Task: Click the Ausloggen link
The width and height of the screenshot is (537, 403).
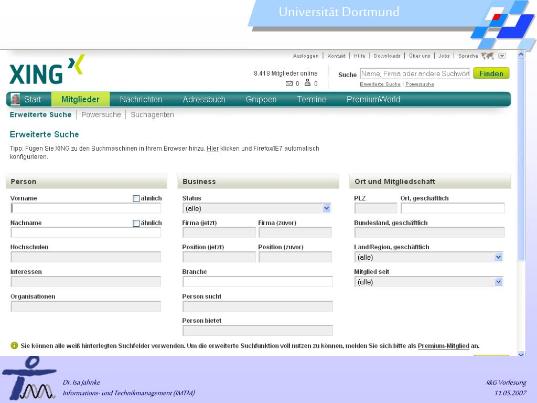Action: (306, 56)
